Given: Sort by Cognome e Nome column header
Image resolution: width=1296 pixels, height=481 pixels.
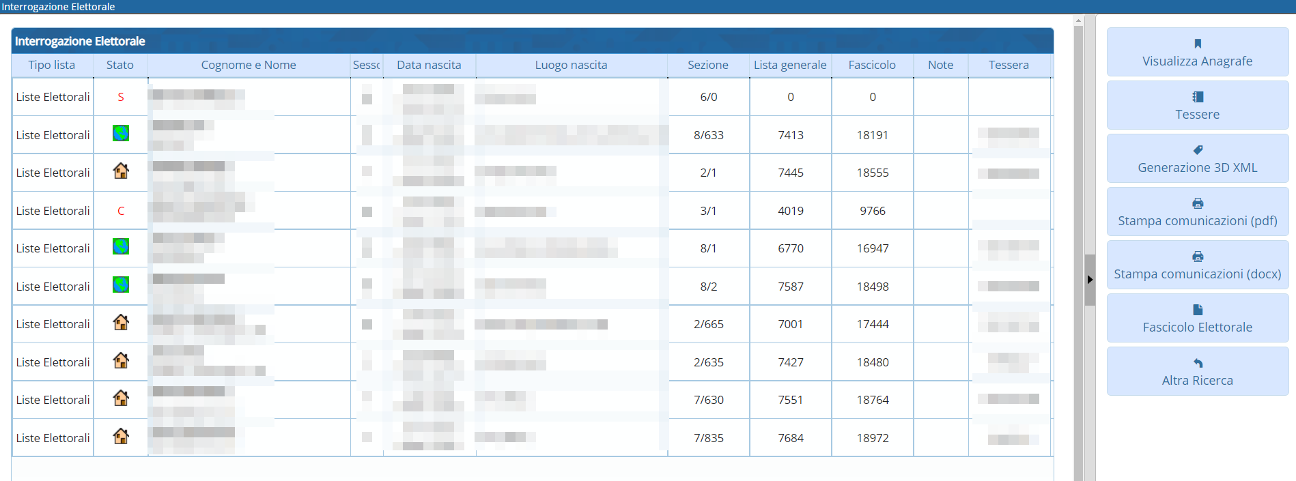Looking at the screenshot, I should [x=249, y=65].
